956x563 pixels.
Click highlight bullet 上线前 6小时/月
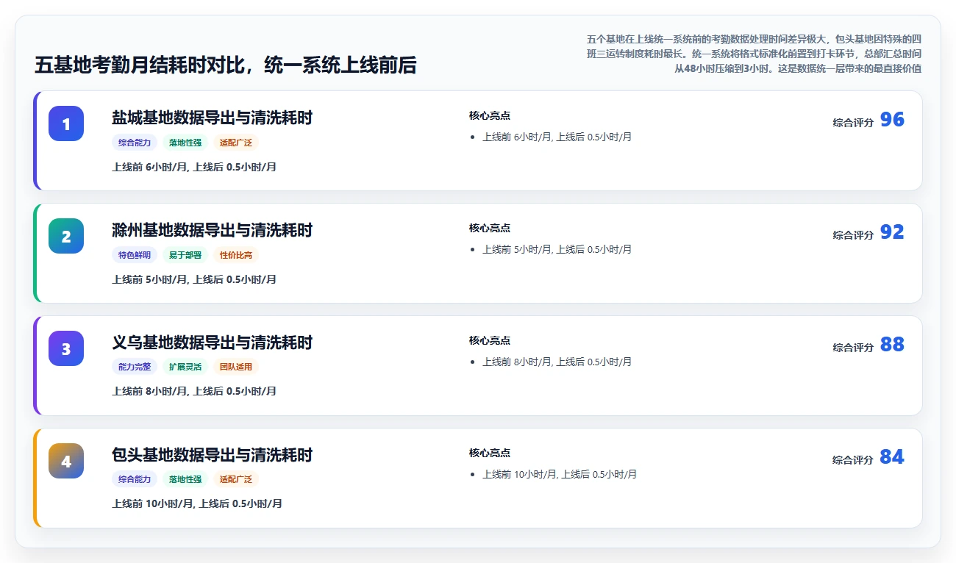point(557,137)
